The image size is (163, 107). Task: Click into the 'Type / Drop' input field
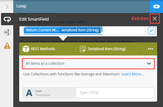click(x=115, y=93)
